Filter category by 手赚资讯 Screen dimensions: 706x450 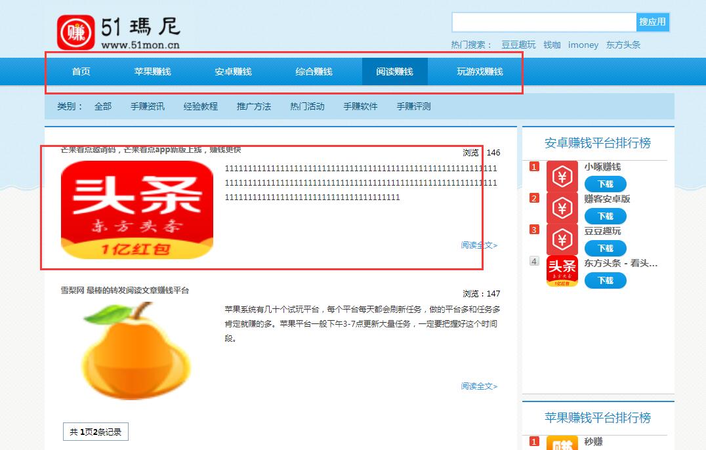pos(148,107)
